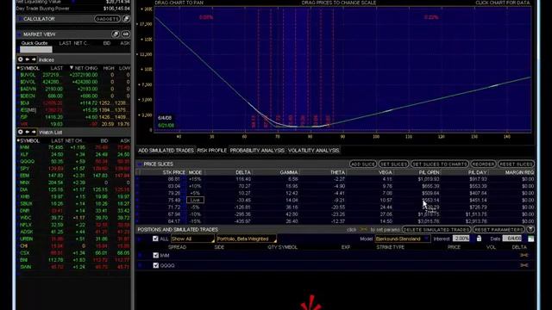
Task: Click the Gadgets button
Action: [107, 19]
